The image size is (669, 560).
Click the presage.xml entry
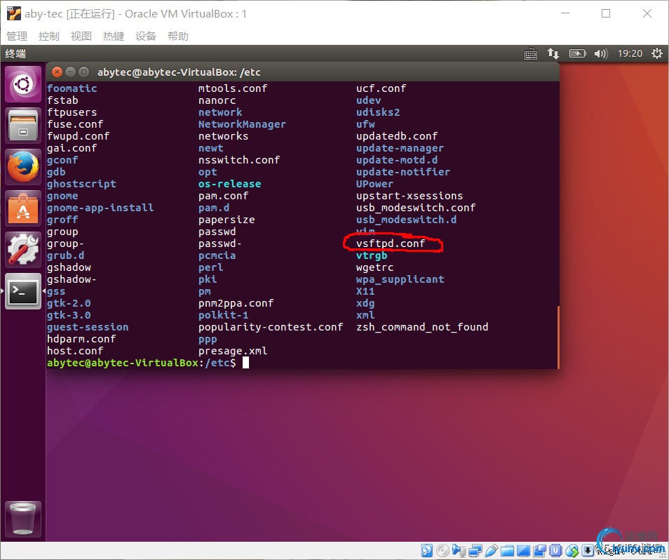point(233,352)
